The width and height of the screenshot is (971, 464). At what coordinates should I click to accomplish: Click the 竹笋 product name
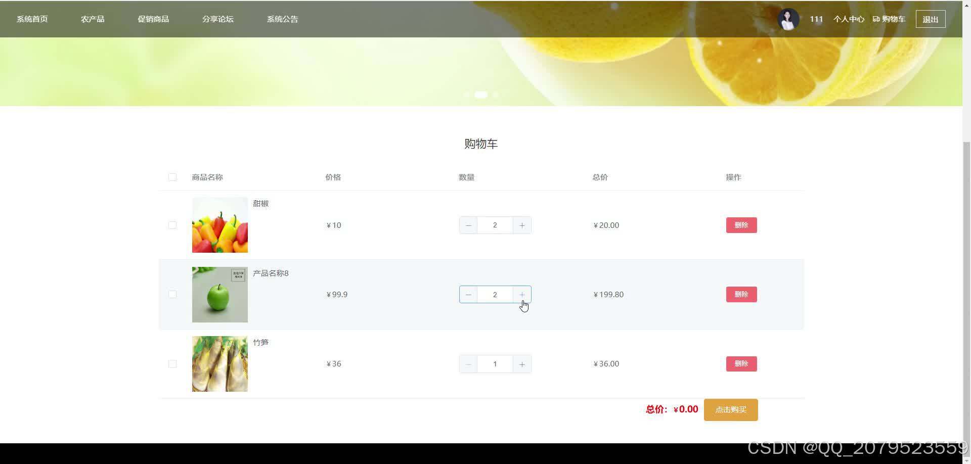(x=261, y=343)
